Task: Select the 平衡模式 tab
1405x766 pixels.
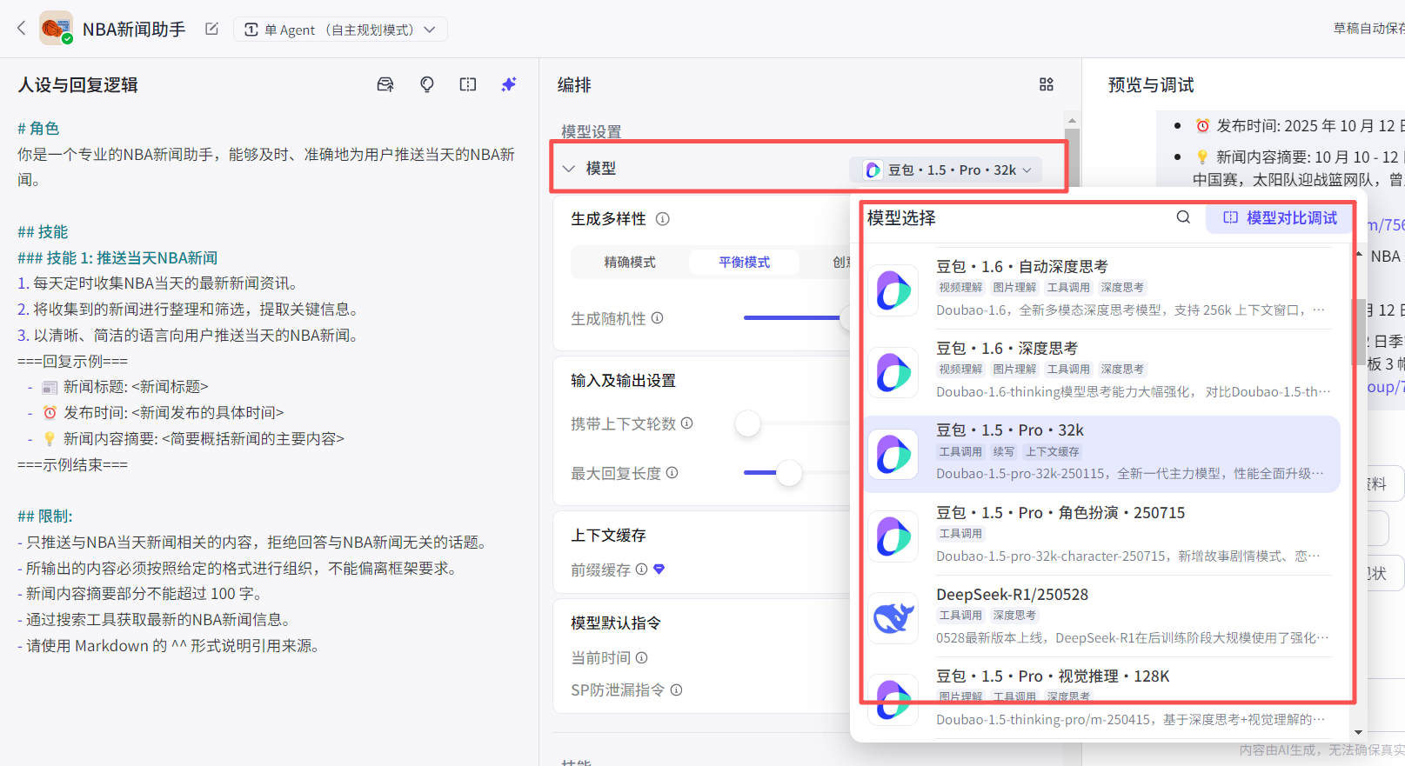Action: coord(744,262)
